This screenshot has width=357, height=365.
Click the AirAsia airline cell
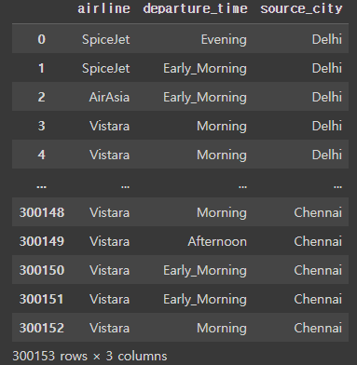coord(109,97)
